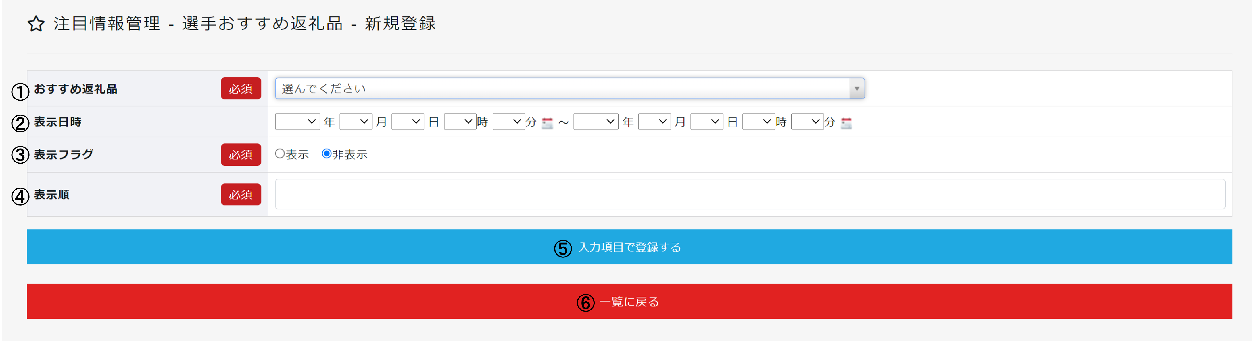Click the 一覧に戻る button
The height and width of the screenshot is (341, 1252).
pos(629,301)
